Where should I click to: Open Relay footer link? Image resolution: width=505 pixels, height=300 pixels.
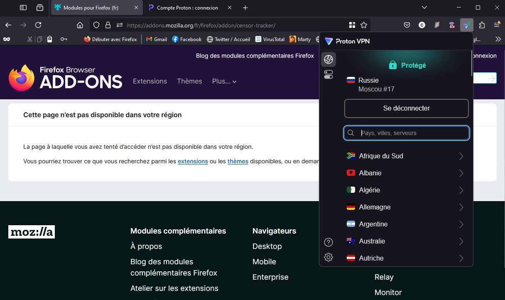[x=384, y=277]
